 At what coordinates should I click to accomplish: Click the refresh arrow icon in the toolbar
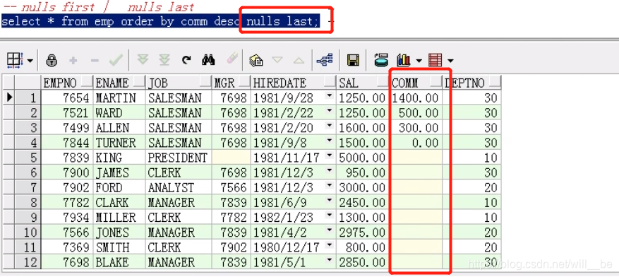coord(186,60)
